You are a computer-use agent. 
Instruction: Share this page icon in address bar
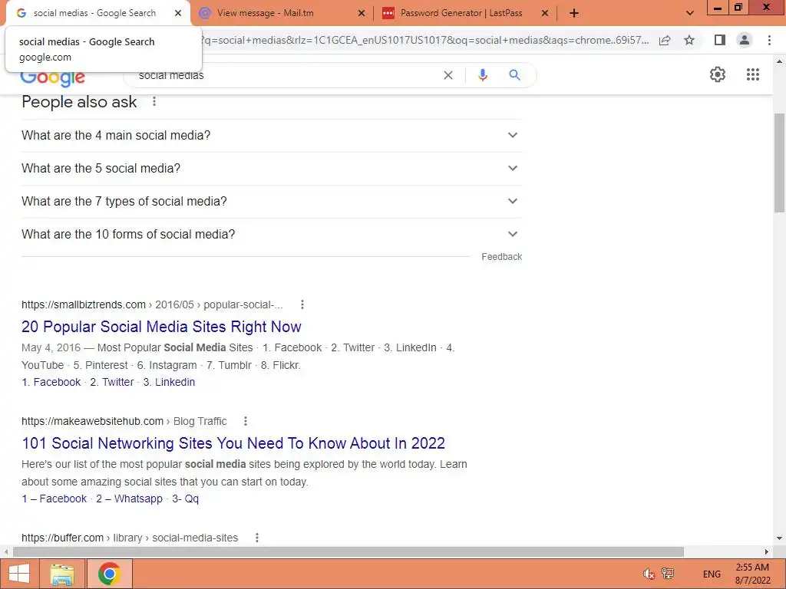(665, 40)
